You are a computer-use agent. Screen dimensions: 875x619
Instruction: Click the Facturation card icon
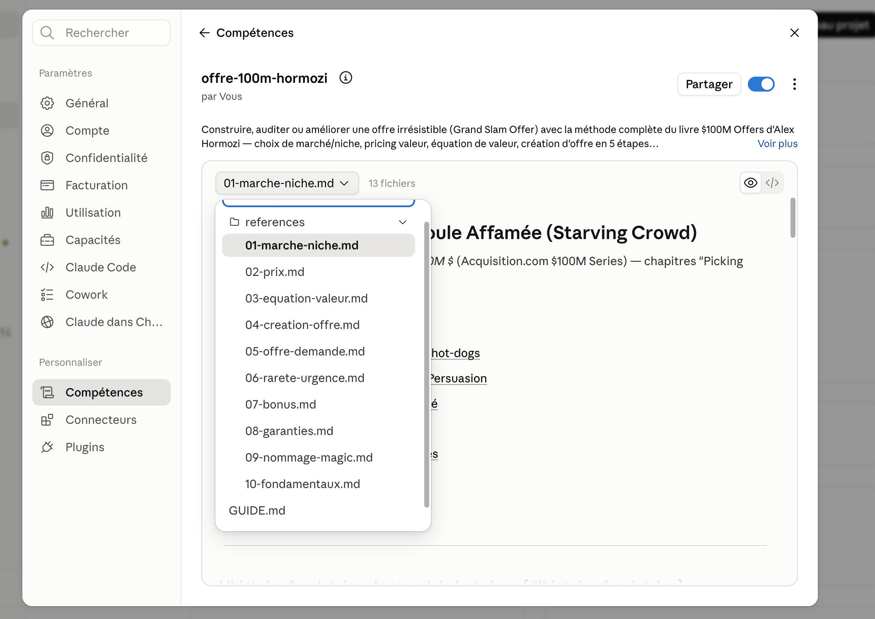47,185
